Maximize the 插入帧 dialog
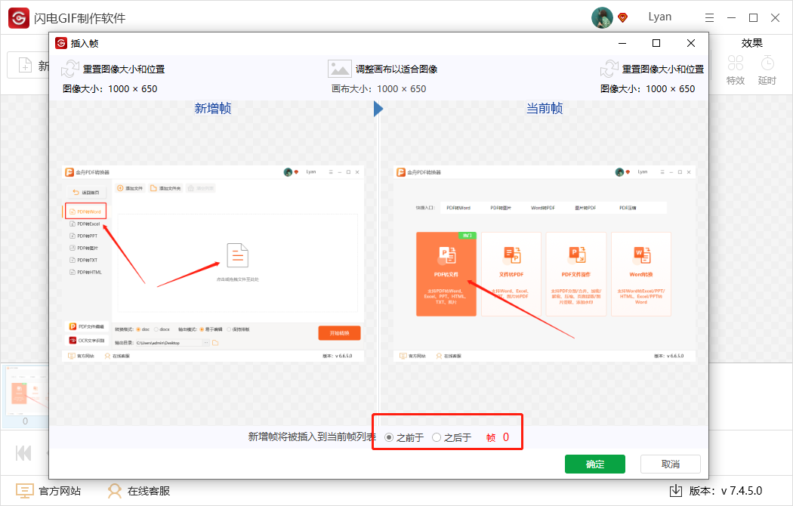This screenshot has height=506, width=793. [x=656, y=43]
